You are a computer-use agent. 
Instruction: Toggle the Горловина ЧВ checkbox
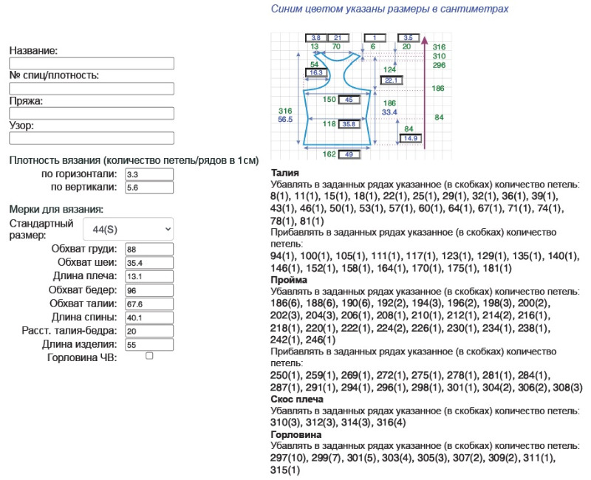149,356
